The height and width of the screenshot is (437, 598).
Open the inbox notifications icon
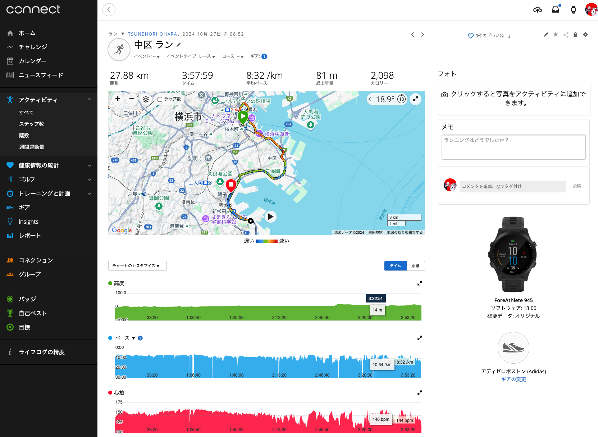pos(556,10)
